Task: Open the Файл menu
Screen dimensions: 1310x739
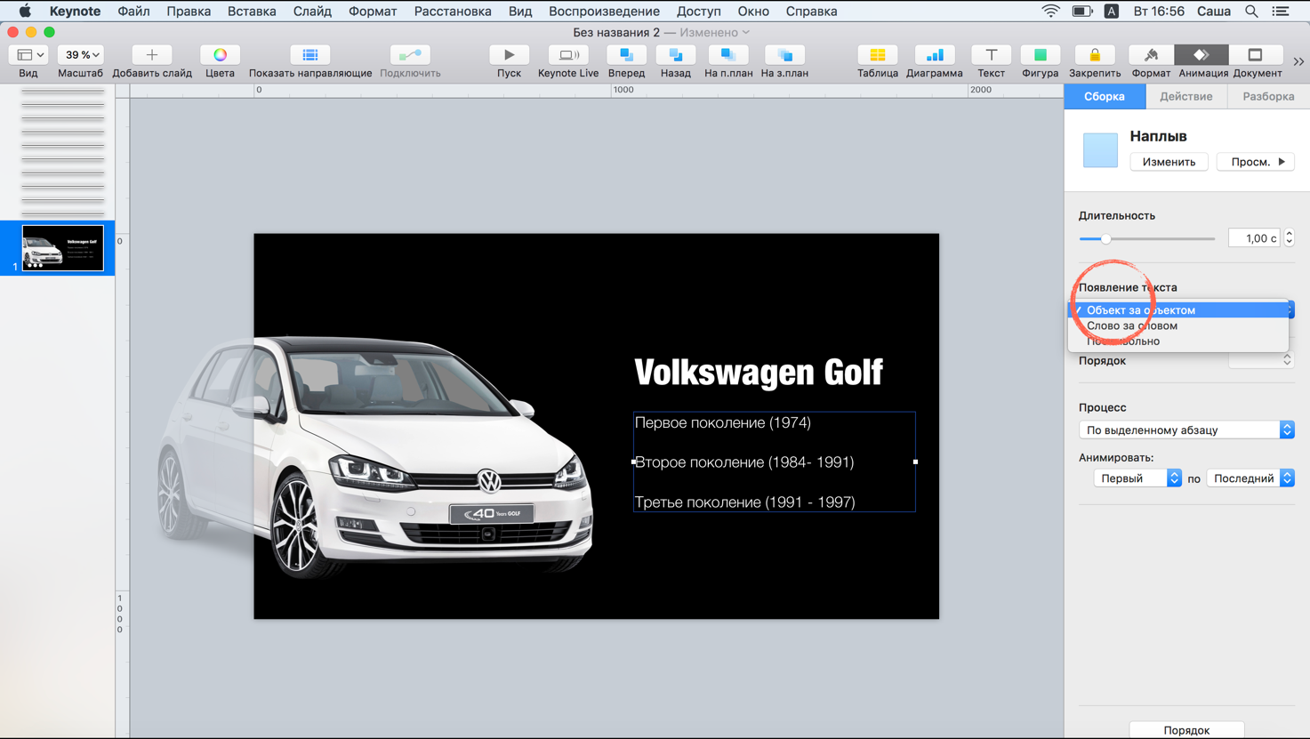Action: 133,11
